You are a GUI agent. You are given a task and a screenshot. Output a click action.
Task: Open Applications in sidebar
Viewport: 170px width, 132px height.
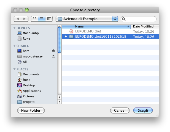(x=32, y=91)
